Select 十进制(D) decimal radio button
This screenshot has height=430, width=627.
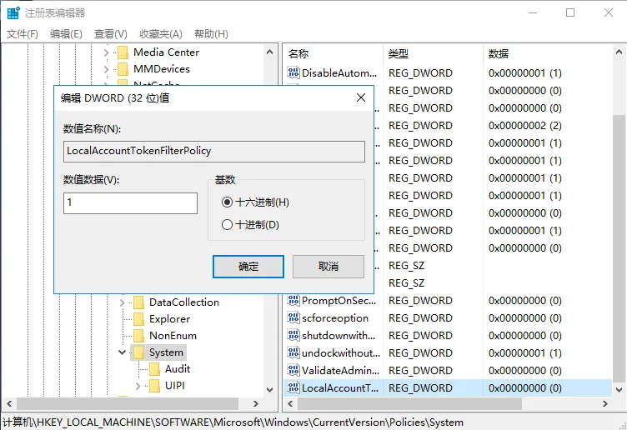tap(227, 225)
